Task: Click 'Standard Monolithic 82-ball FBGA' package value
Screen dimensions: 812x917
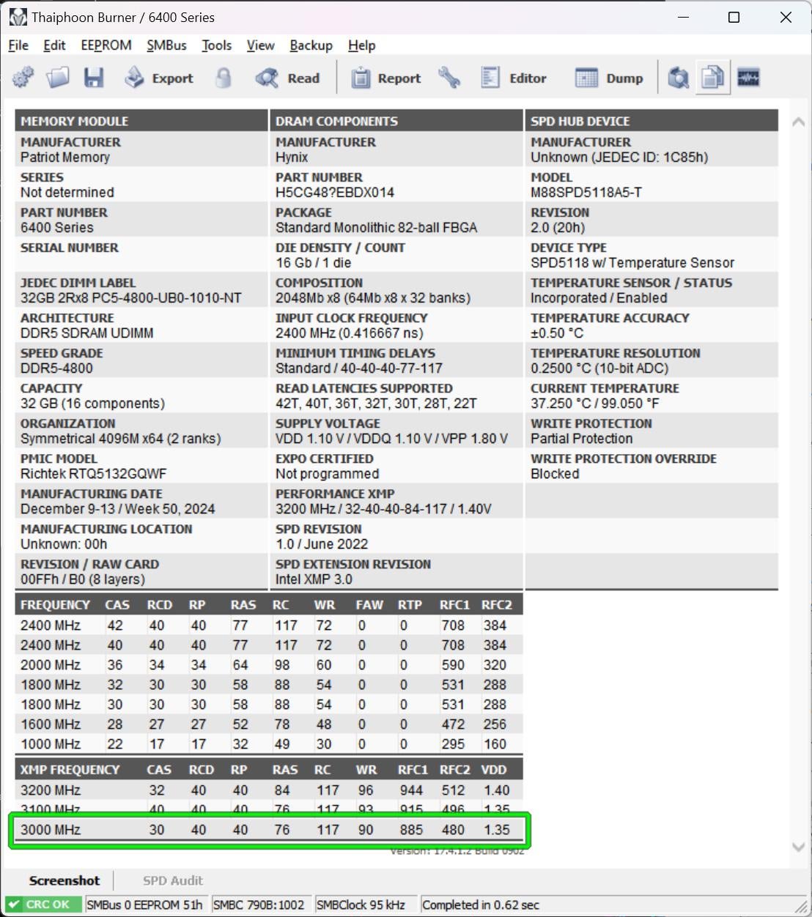Action: point(377,228)
